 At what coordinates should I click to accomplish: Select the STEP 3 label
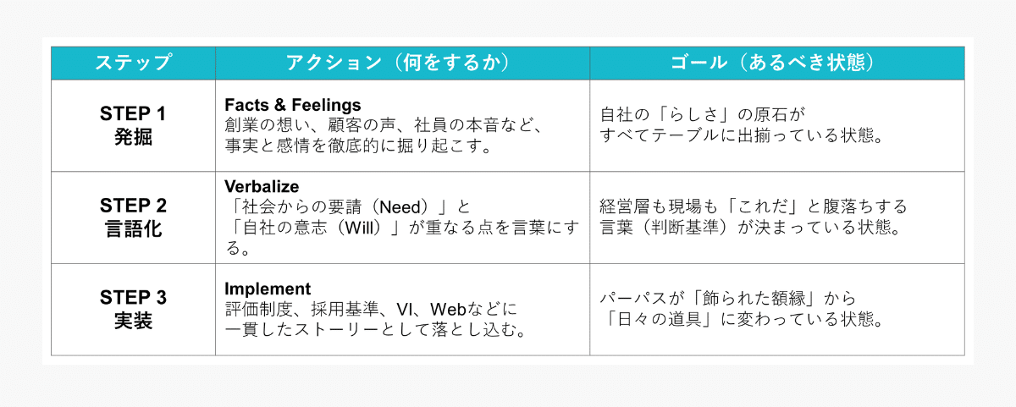[133, 297]
